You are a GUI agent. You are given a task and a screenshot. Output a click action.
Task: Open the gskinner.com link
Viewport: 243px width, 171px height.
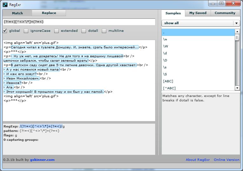coord(42,160)
